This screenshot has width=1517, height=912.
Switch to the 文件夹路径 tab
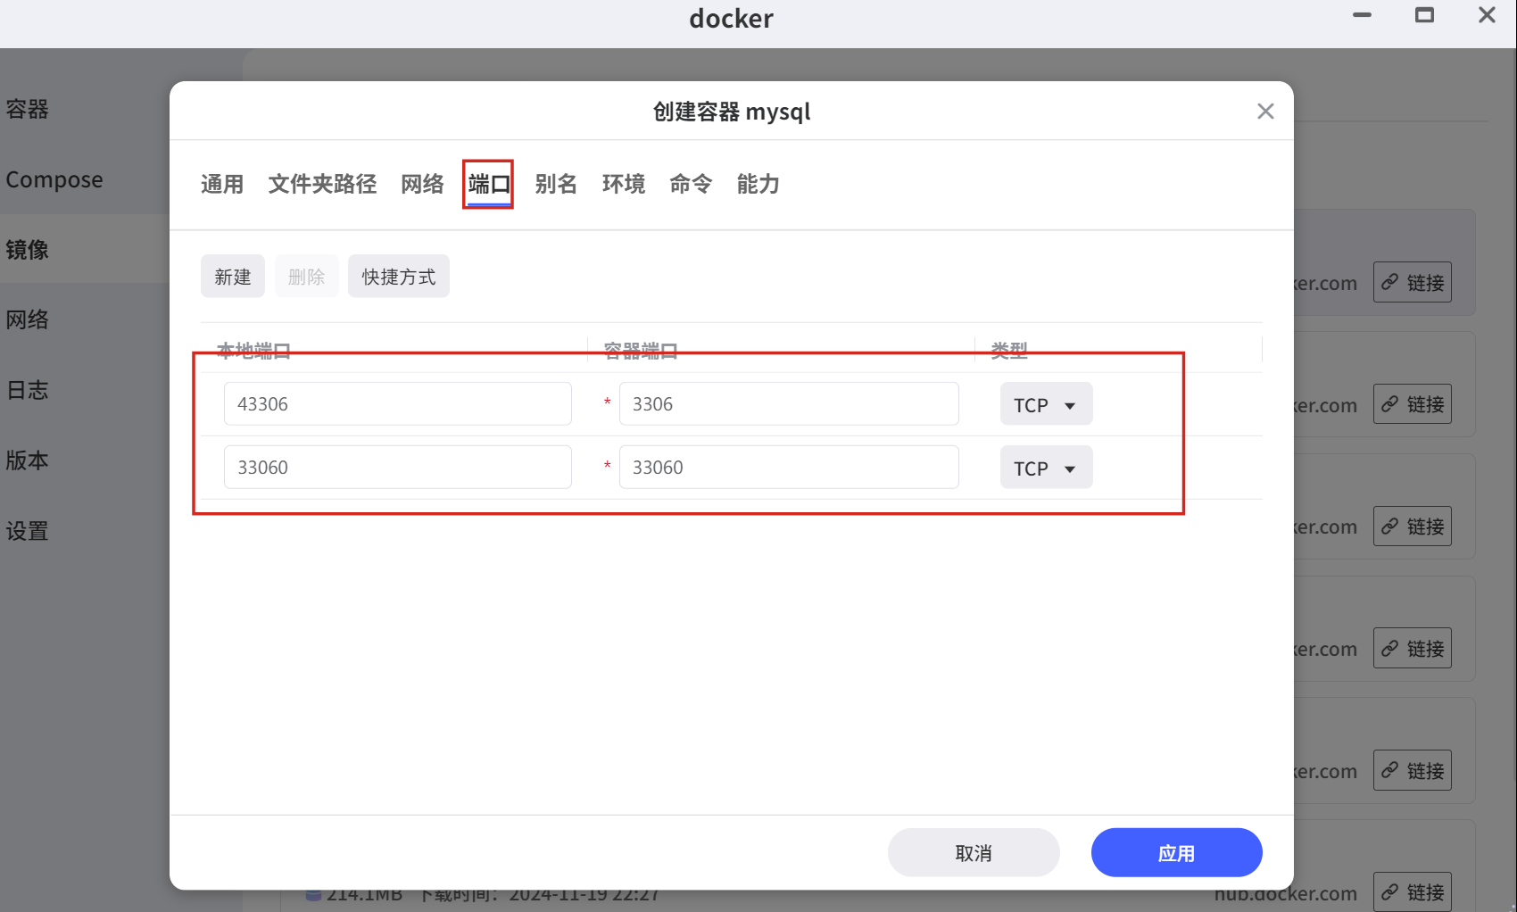(322, 185)
